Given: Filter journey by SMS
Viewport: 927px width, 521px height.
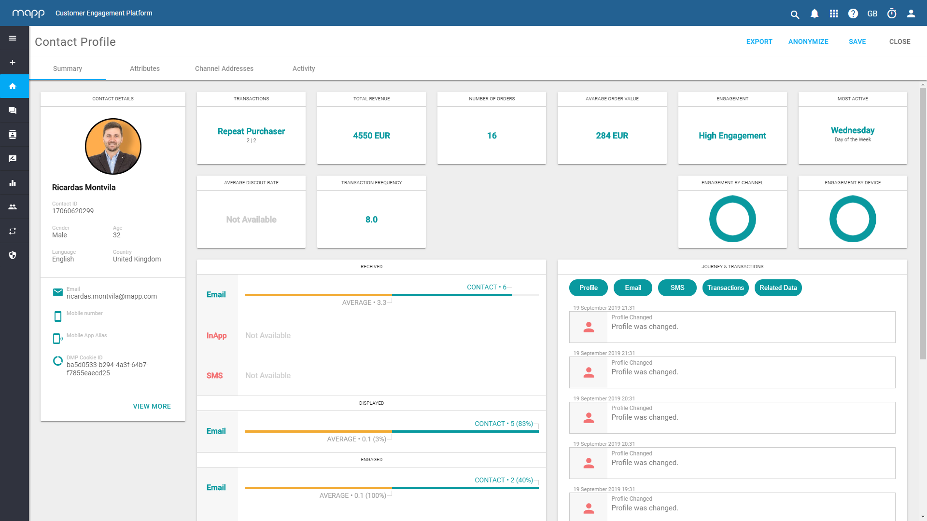Looking at the screenshot, I should point(677,288).
